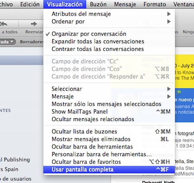
Task: Open the yellow highlighted July message
Action: tap(184, 71)
